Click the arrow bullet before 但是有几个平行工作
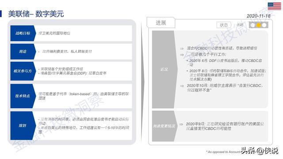Image resolution: width=283 pixels, height=159 pixels. [x=182, y=55]
